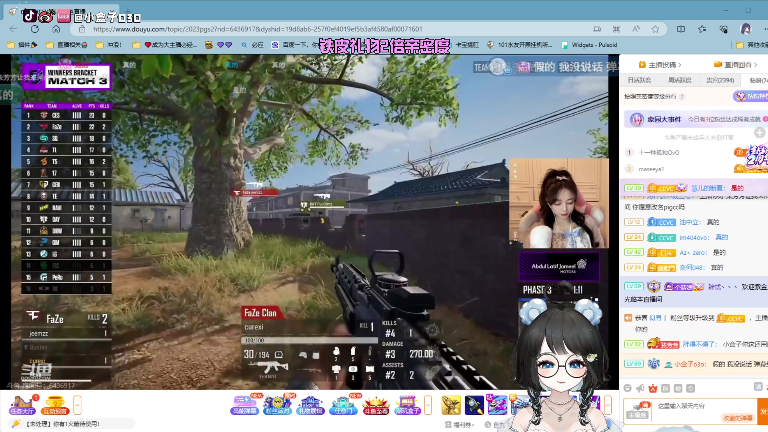This screenshot has height=432, width=768.
Task: Switch to the 周活跃度 tab
Action: coord(680,80)
